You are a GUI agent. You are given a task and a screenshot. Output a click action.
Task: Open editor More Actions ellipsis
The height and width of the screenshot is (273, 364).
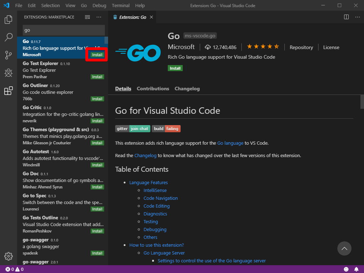click(358, 17)
